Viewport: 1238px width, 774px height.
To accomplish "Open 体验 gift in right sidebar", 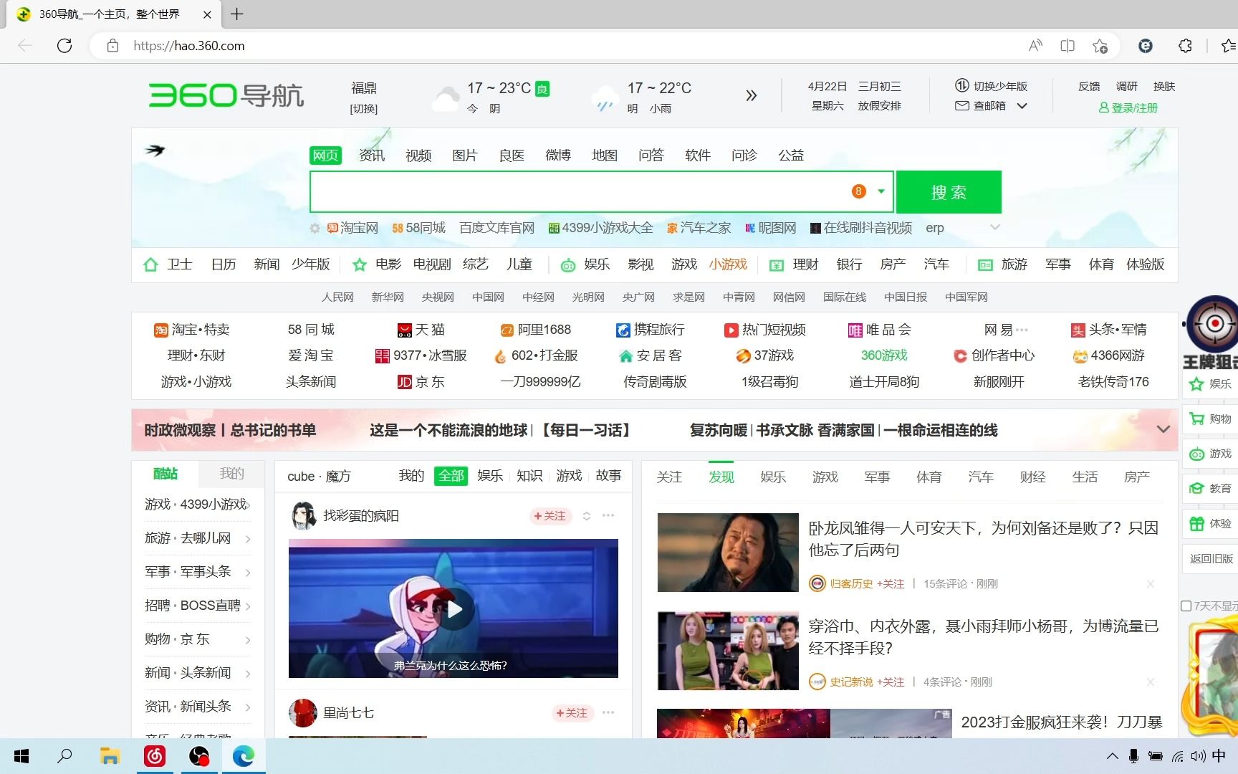I will point(1210,524).
